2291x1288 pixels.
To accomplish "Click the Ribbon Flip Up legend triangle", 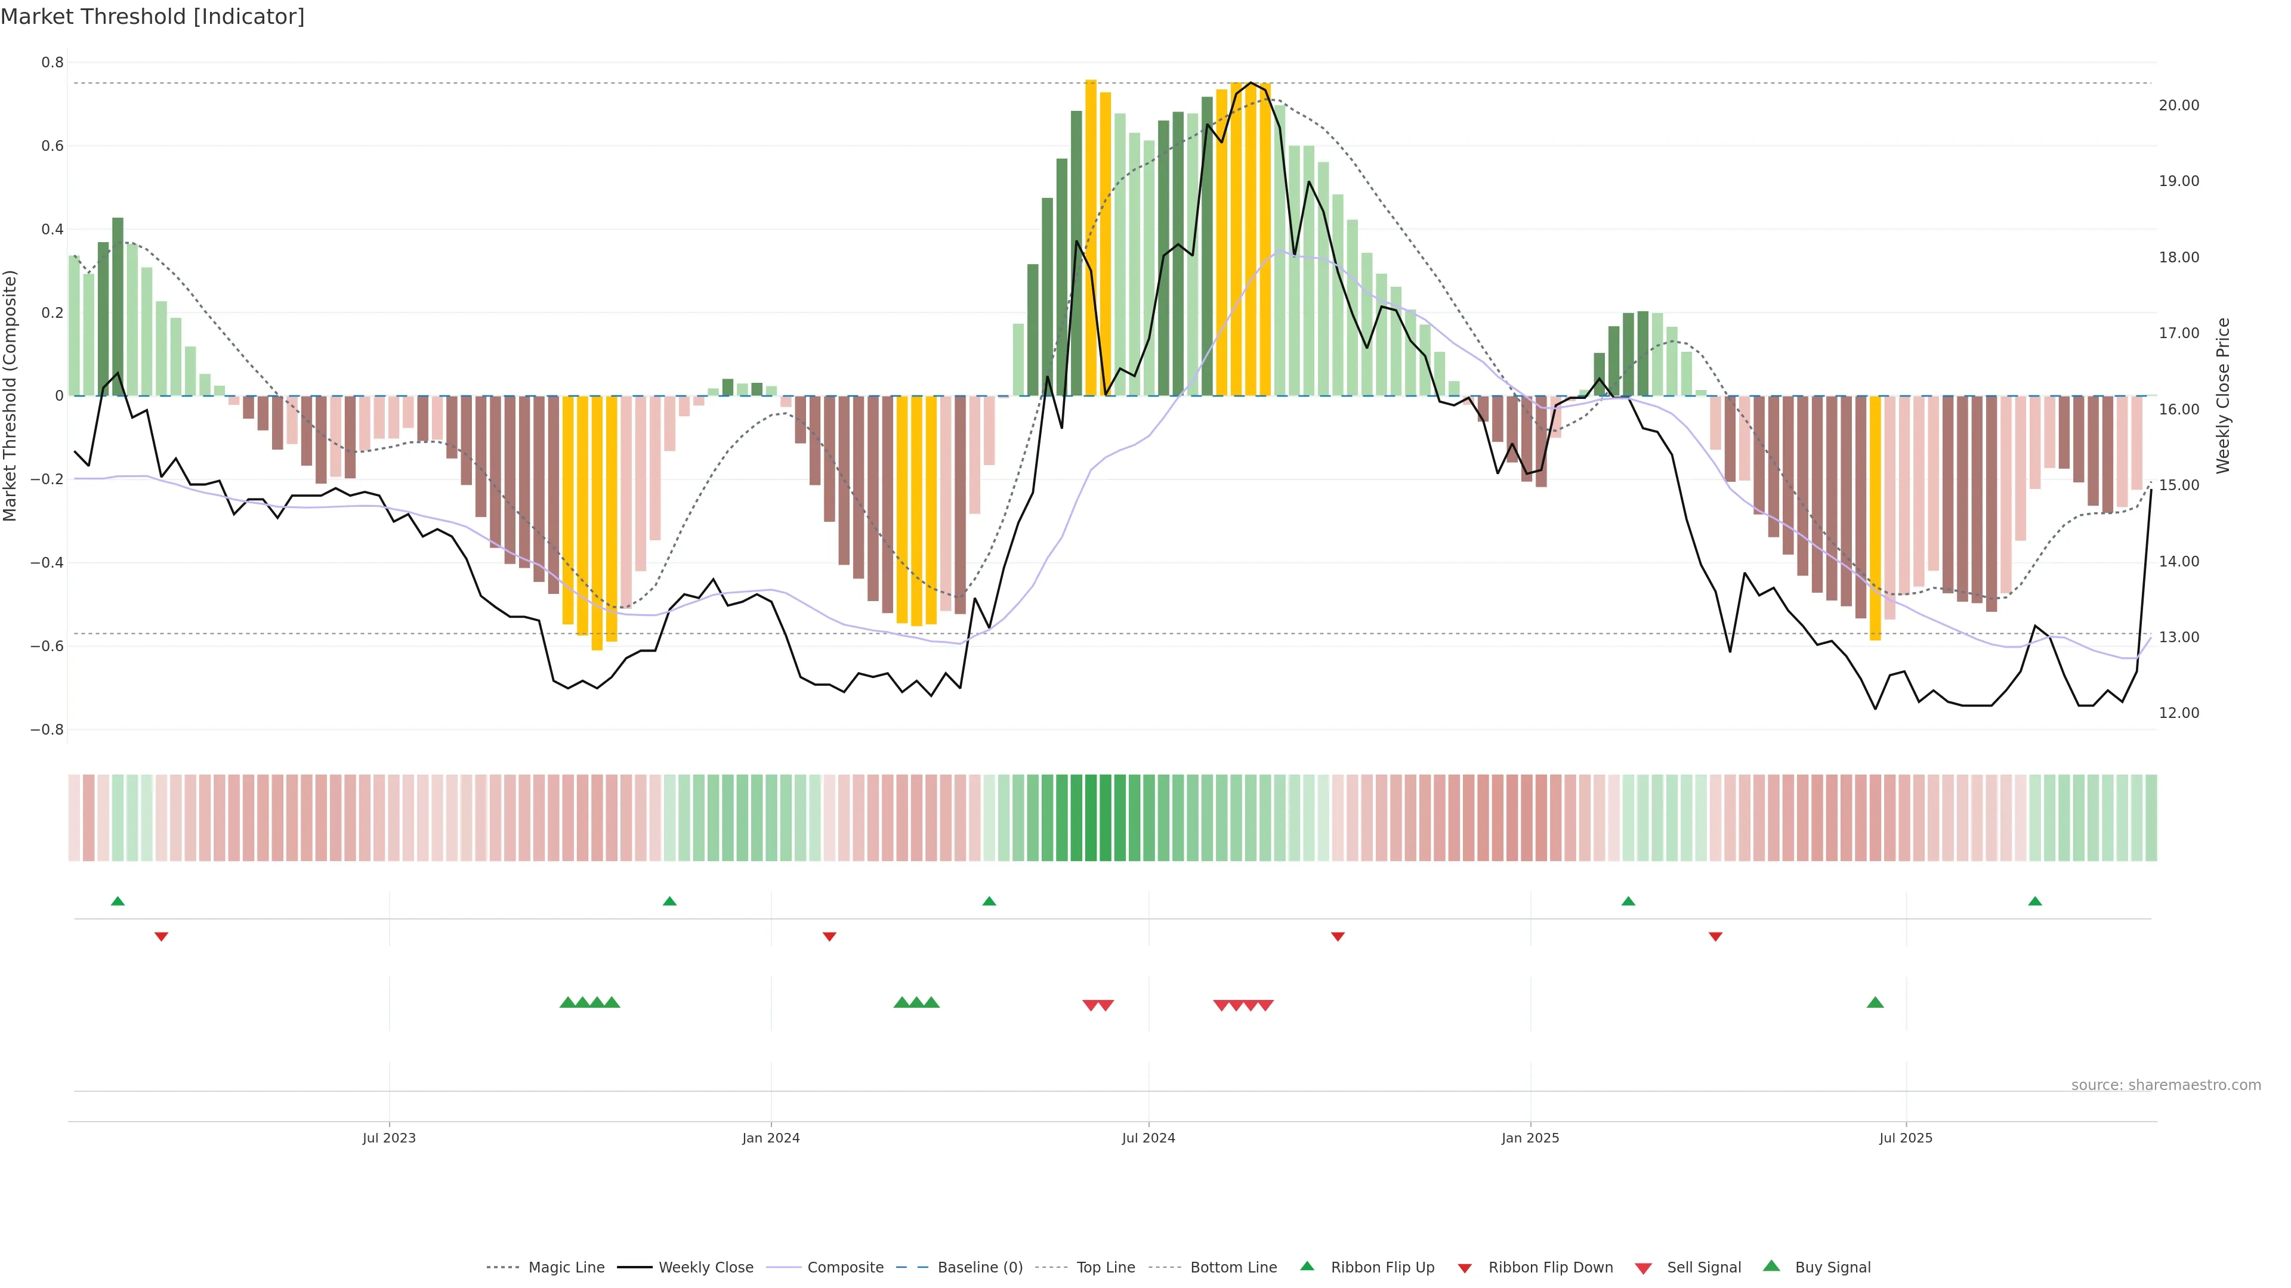I will [1307, 1266].
